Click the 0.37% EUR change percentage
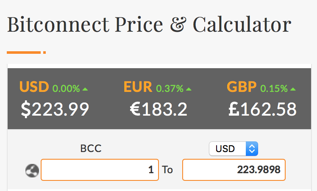Image resolution: width=317 pixels, height=191 pixels. [x=170, y=89]
